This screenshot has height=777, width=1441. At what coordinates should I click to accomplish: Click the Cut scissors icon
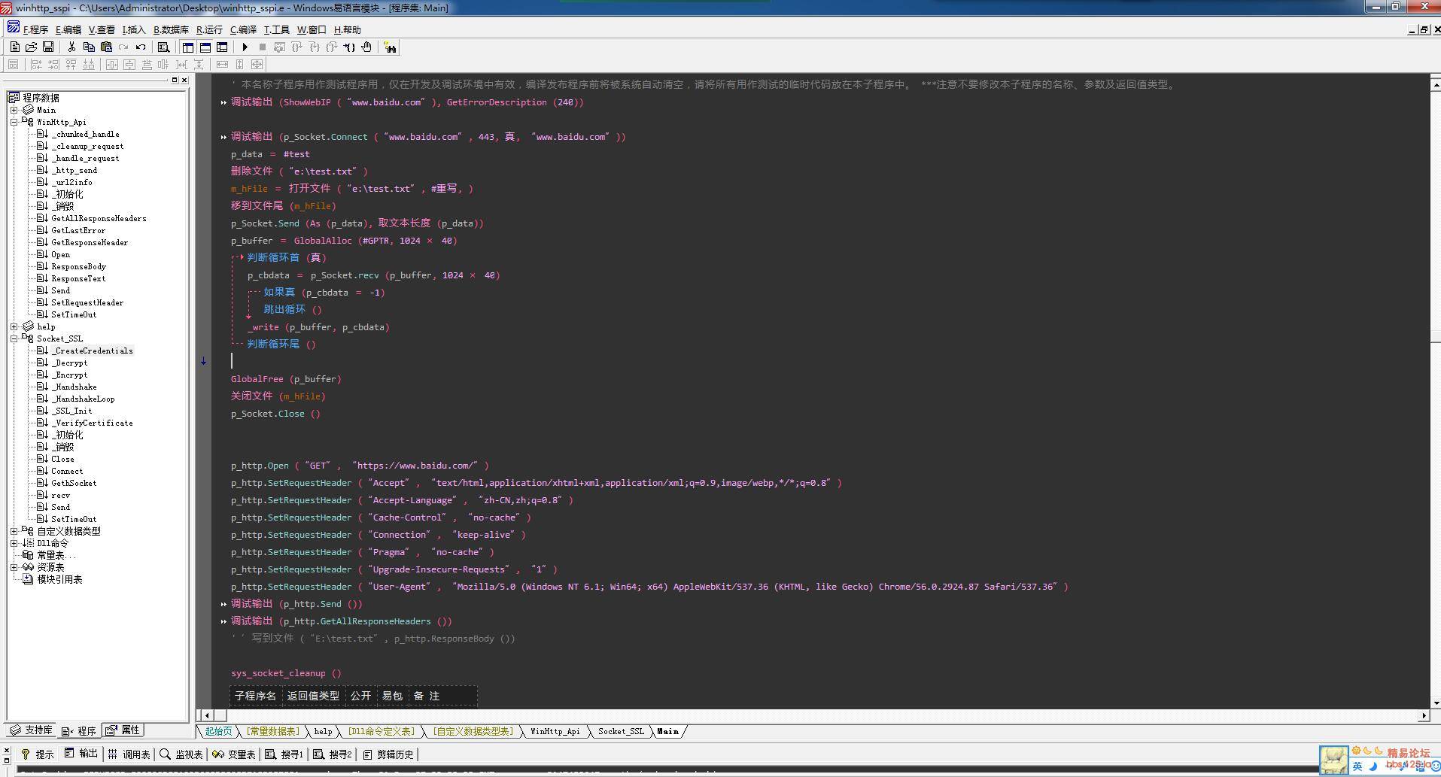(71, 47)
